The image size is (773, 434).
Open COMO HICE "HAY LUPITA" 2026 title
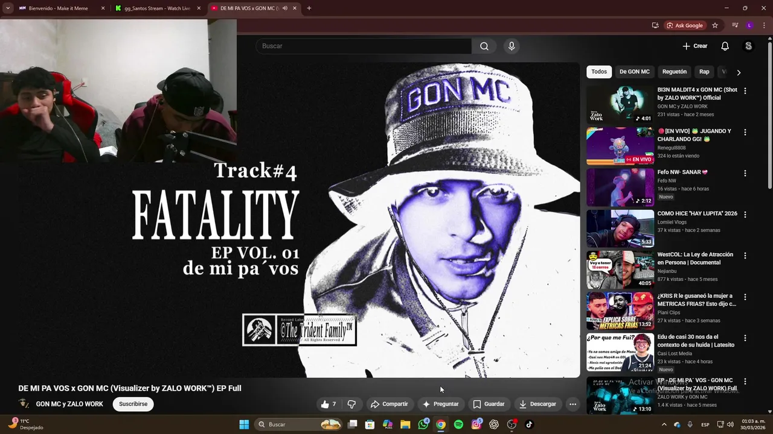698,213
